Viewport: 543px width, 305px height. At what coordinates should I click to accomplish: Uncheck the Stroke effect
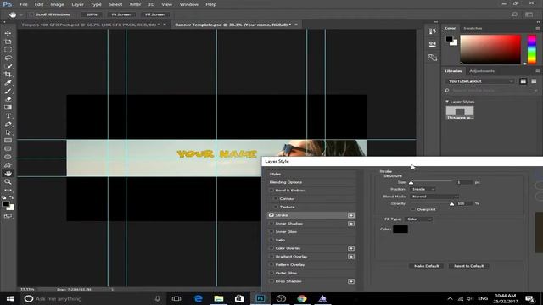pyautogui.click(x=271, y=215)
